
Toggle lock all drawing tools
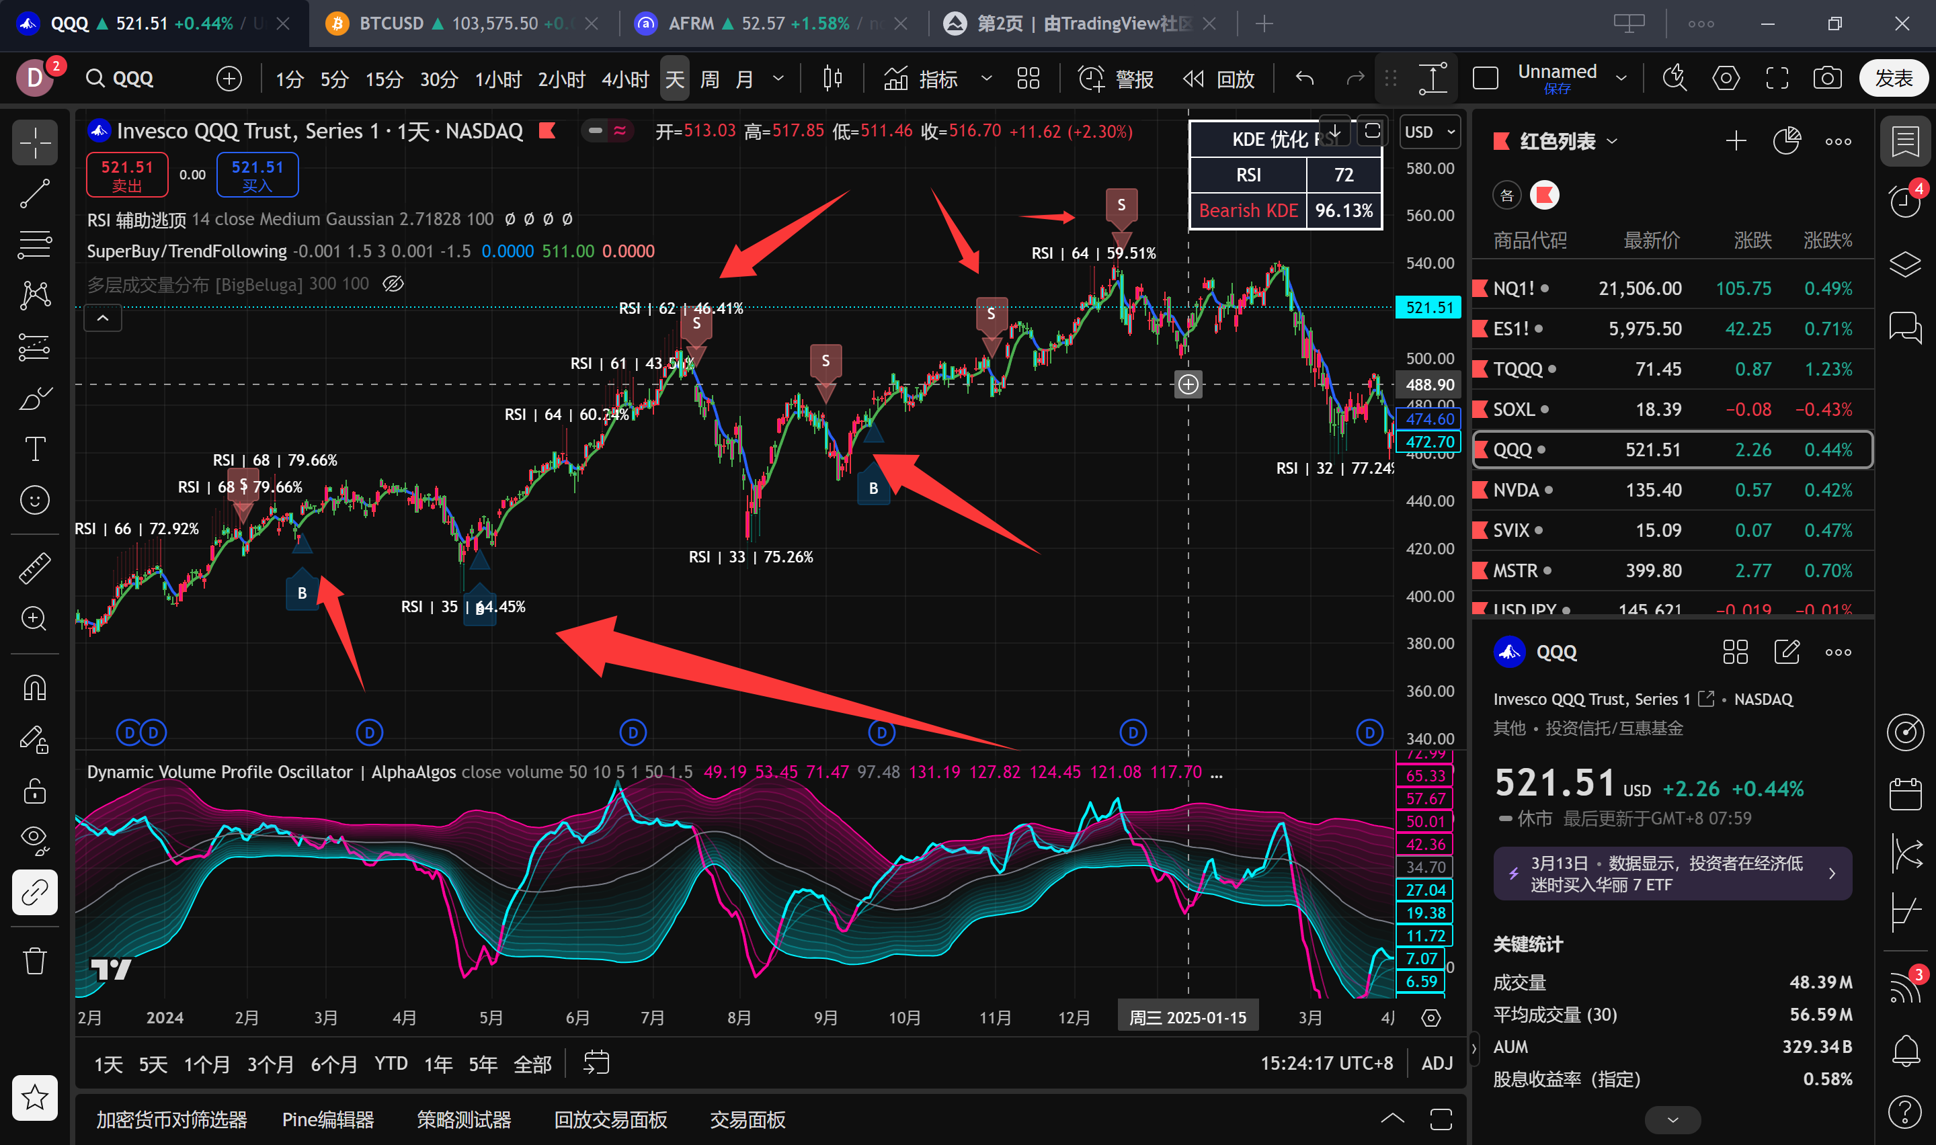click(35, 791)
